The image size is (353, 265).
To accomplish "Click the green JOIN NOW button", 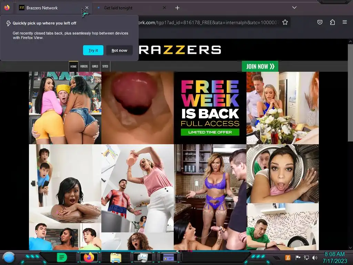I will click(260, 66).
